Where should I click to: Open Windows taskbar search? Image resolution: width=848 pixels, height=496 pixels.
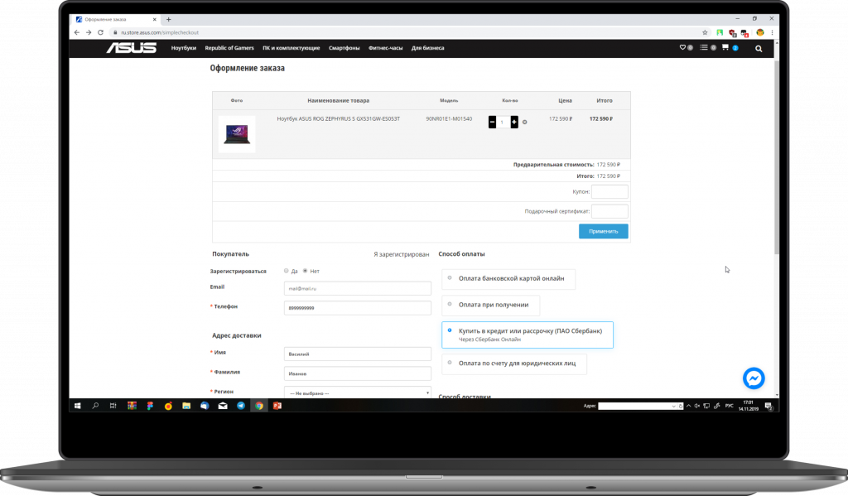click(x=95, y=406)
